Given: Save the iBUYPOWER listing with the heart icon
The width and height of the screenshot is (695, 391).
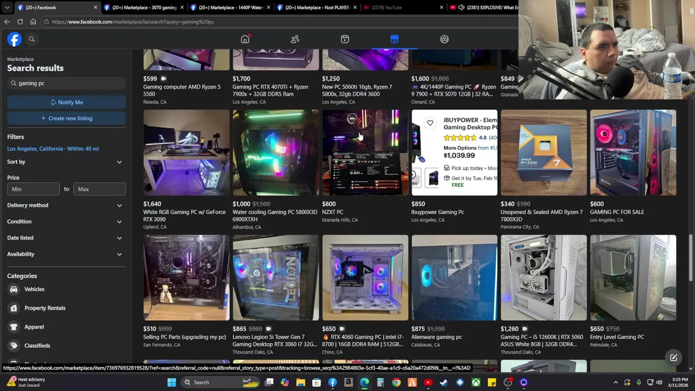Looking at the screenshot, I should [x=430, y=123].
